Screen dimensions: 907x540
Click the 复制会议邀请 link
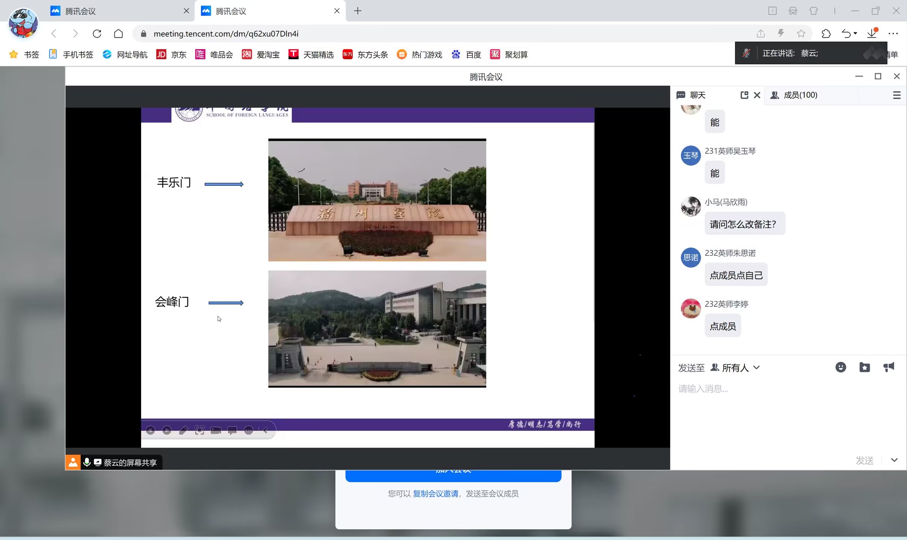pyautogui.click(x=435, y=494)
